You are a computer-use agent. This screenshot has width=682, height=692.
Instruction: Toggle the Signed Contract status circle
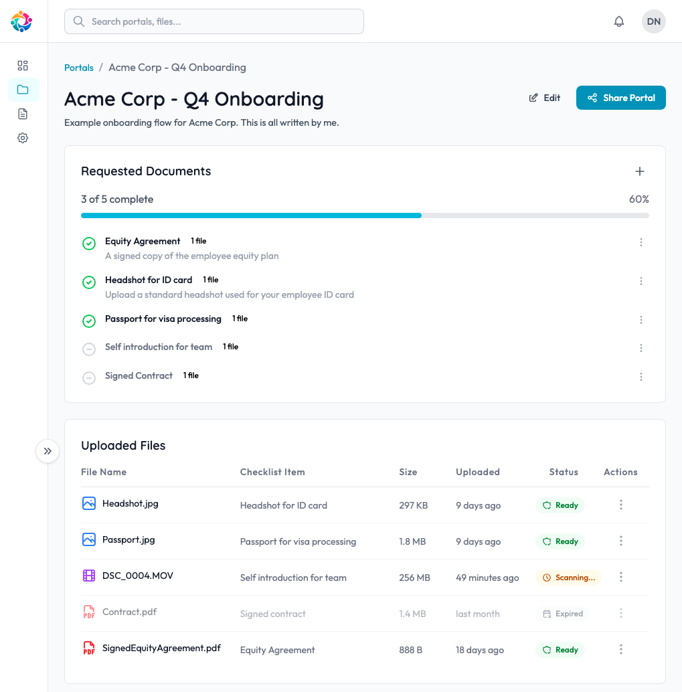point(89,377)
